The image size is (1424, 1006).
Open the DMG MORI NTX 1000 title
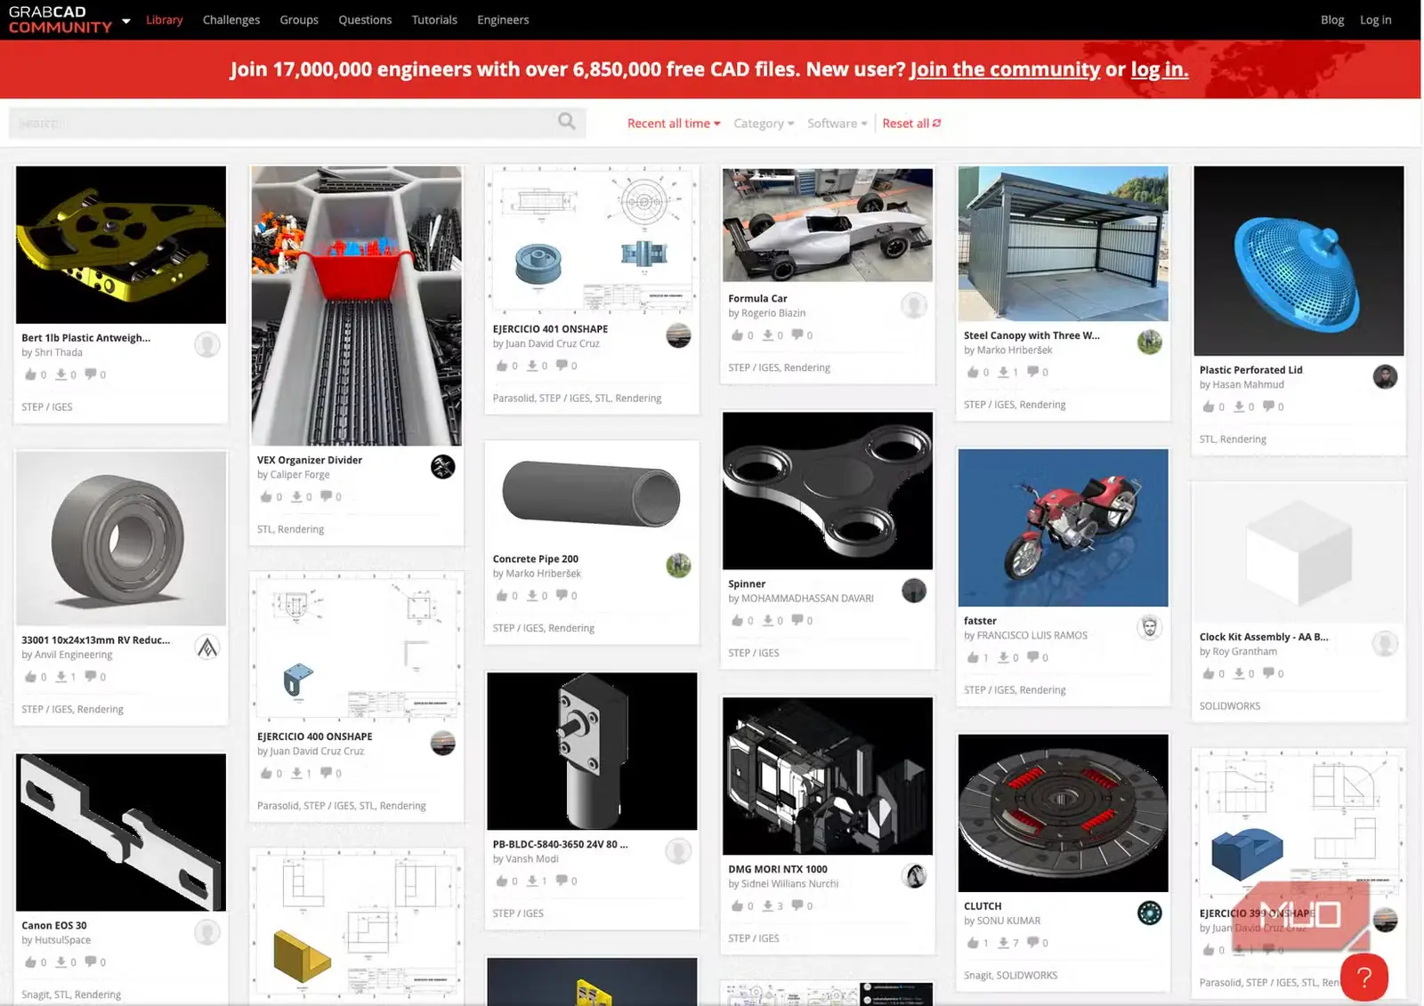778,869
